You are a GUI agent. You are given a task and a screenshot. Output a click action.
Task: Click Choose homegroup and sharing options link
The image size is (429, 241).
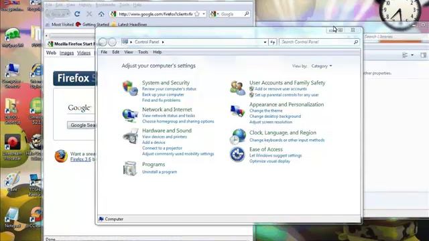click(x=178, y=121)
